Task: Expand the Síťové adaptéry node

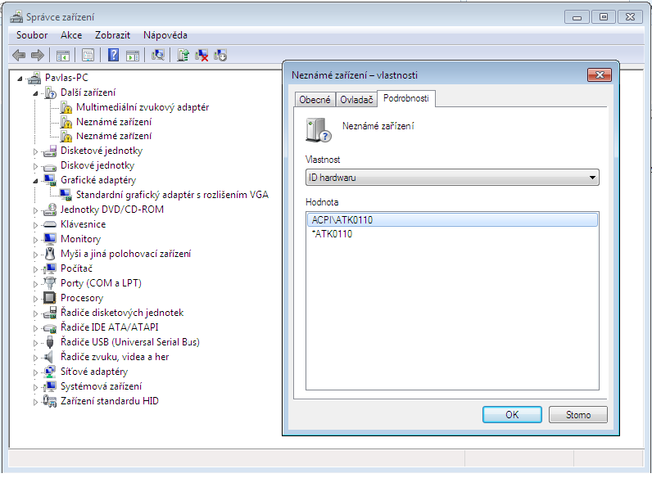Action: pyautogui.click(x=36, y=372)
